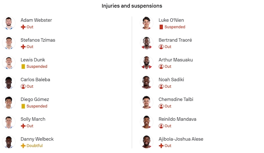This screenshot has height=153, width=264.
Task: Click the red cross icon under Ajibola-Joshua Alese
Action: pos(161,146)
